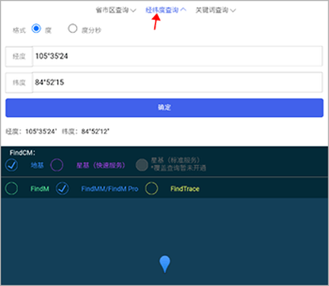The width and height of the screenshot is (329, 286).
Task: Select the 度 format radio button
Action: [36, 29]
